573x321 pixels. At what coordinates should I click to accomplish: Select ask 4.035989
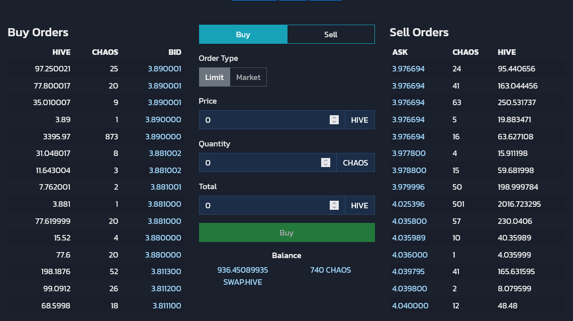(409, 237)
